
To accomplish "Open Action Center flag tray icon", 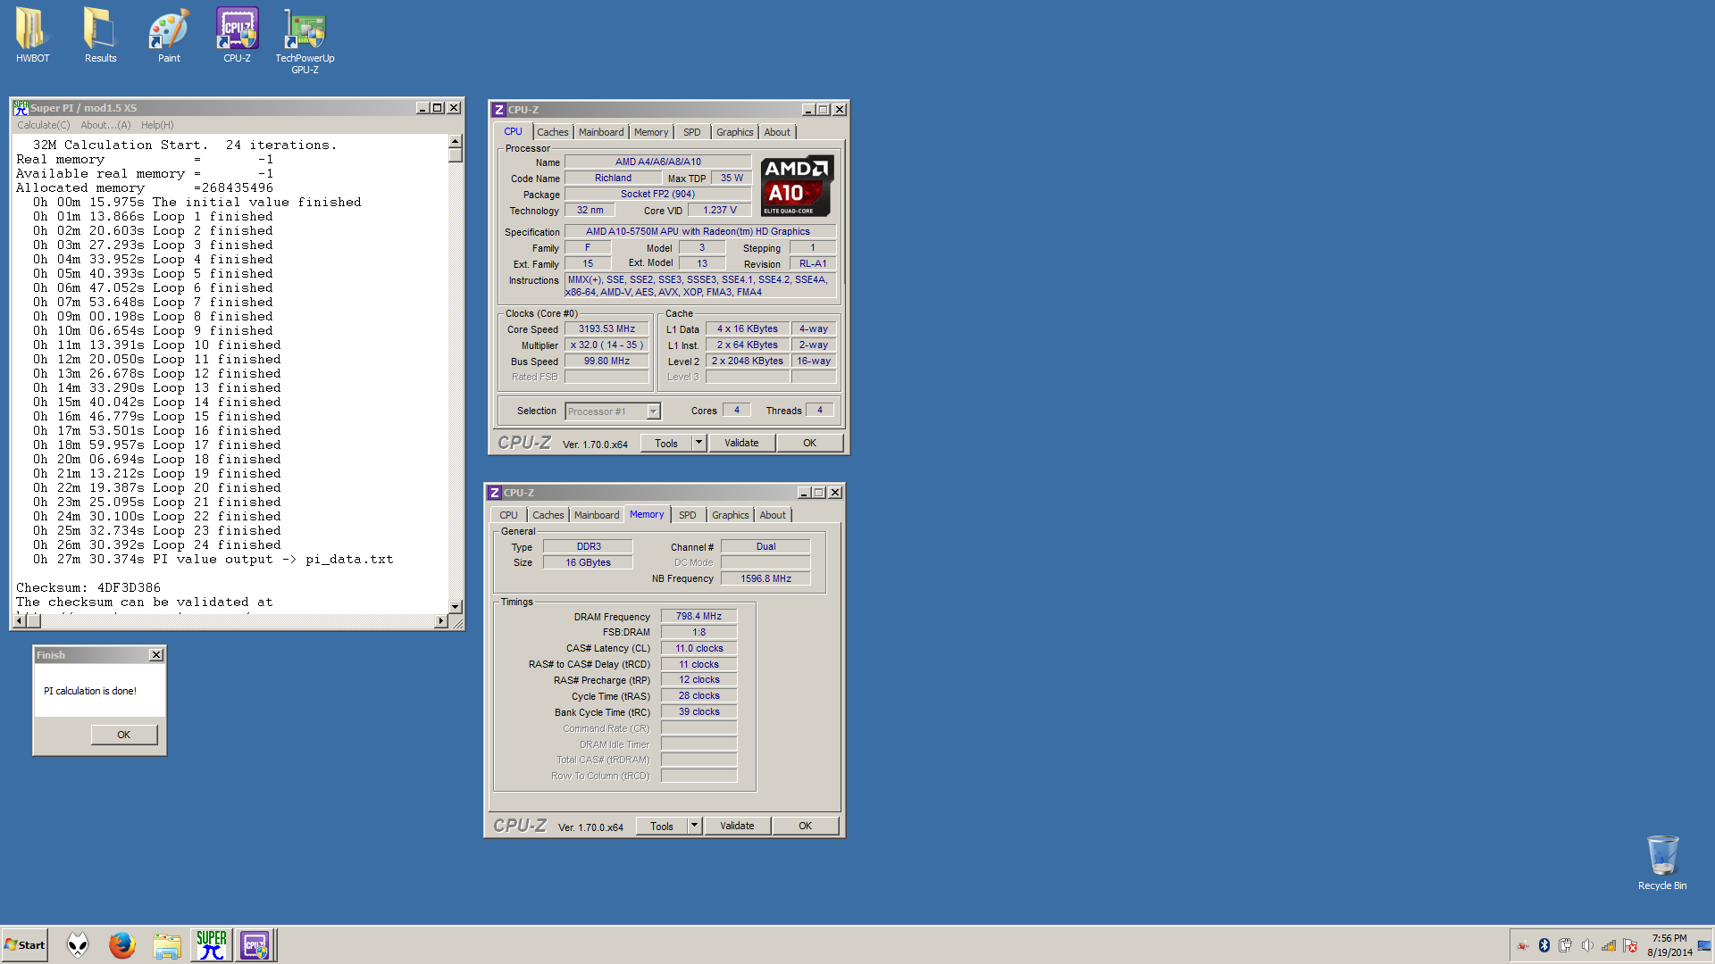I will 1629,945.
